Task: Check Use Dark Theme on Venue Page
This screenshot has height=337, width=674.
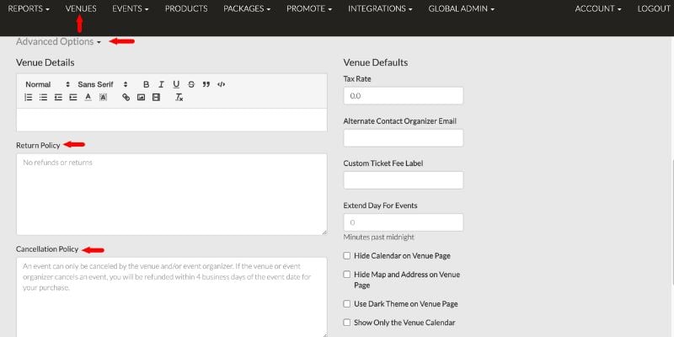Action: (x=347, y=304)
